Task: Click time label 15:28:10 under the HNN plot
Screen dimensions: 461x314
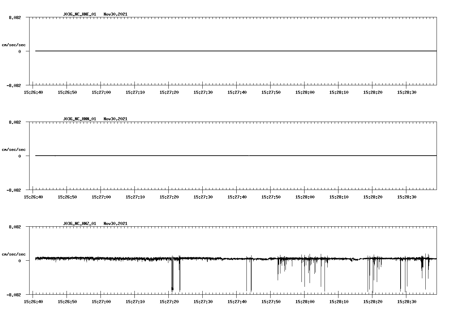Action: (x=339, y=197)
